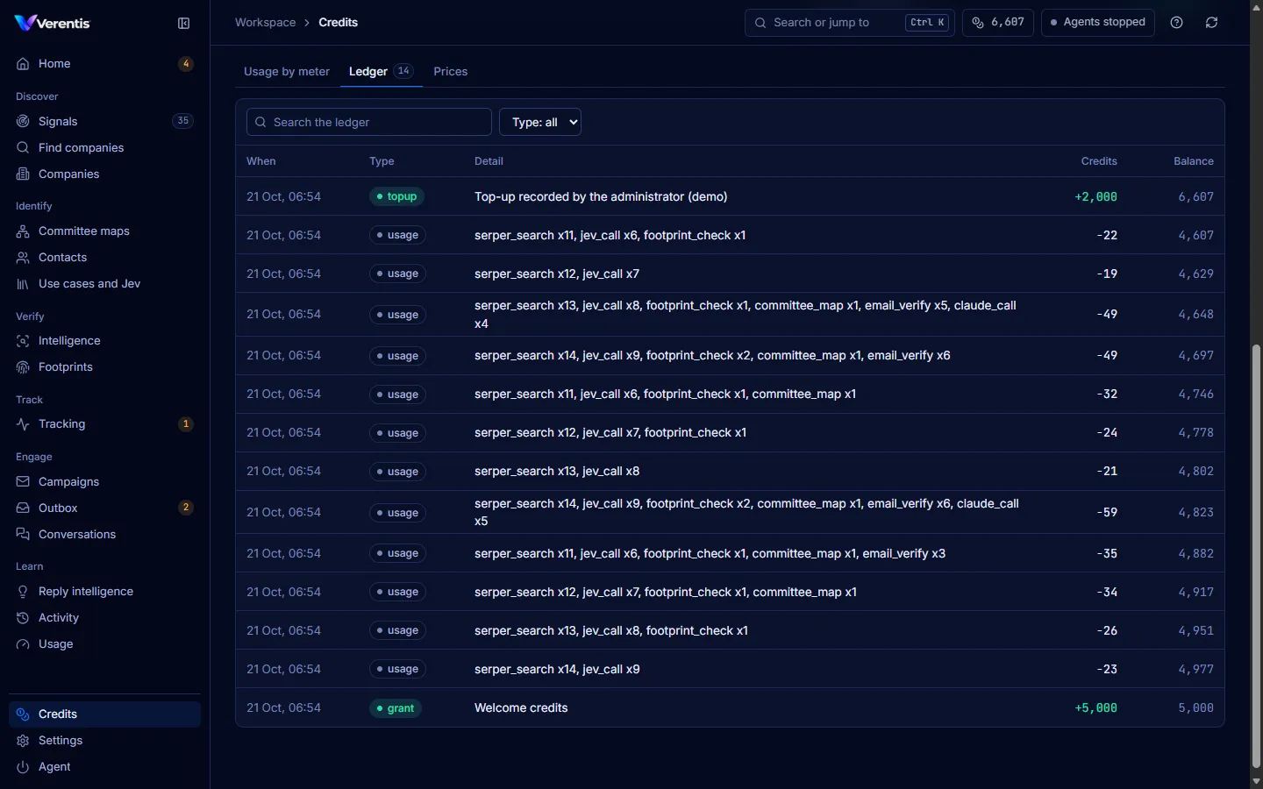Open Contacts page
The height and width of the screenshot is (789, 1263).
point(104,257)
